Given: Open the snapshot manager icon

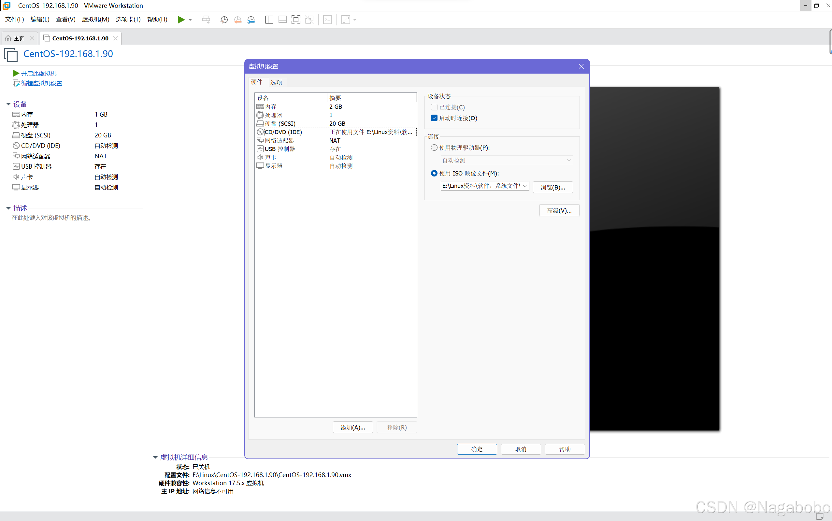Looking at the screenshot, I should (251, 20).
